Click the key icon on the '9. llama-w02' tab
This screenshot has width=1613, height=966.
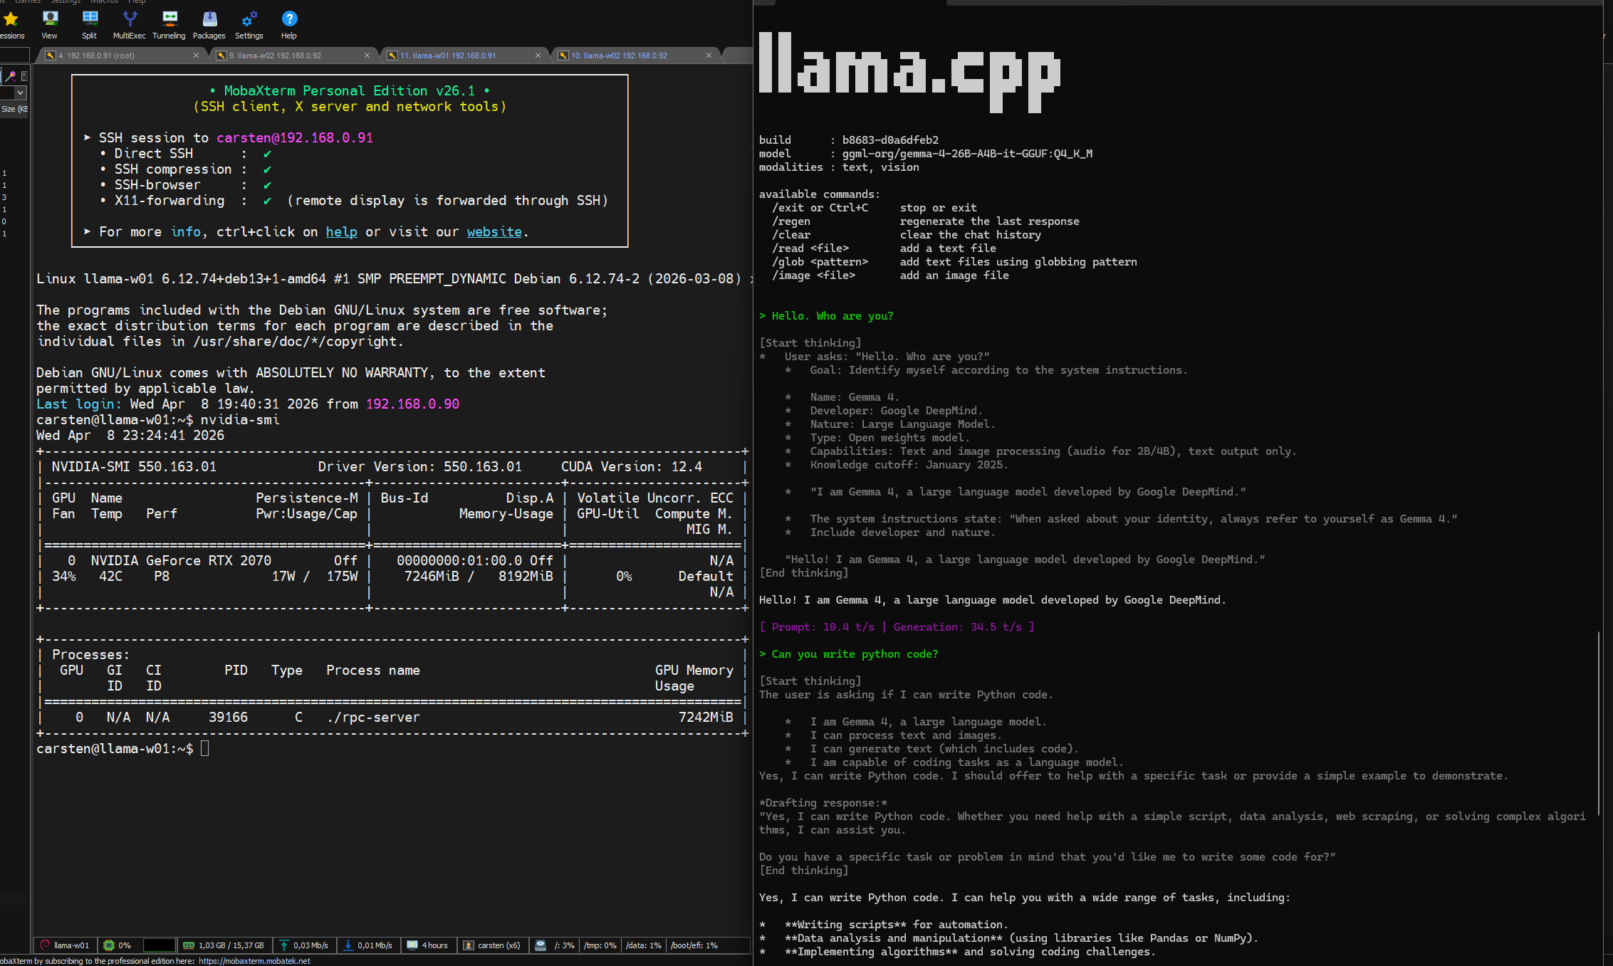[221, 56]
